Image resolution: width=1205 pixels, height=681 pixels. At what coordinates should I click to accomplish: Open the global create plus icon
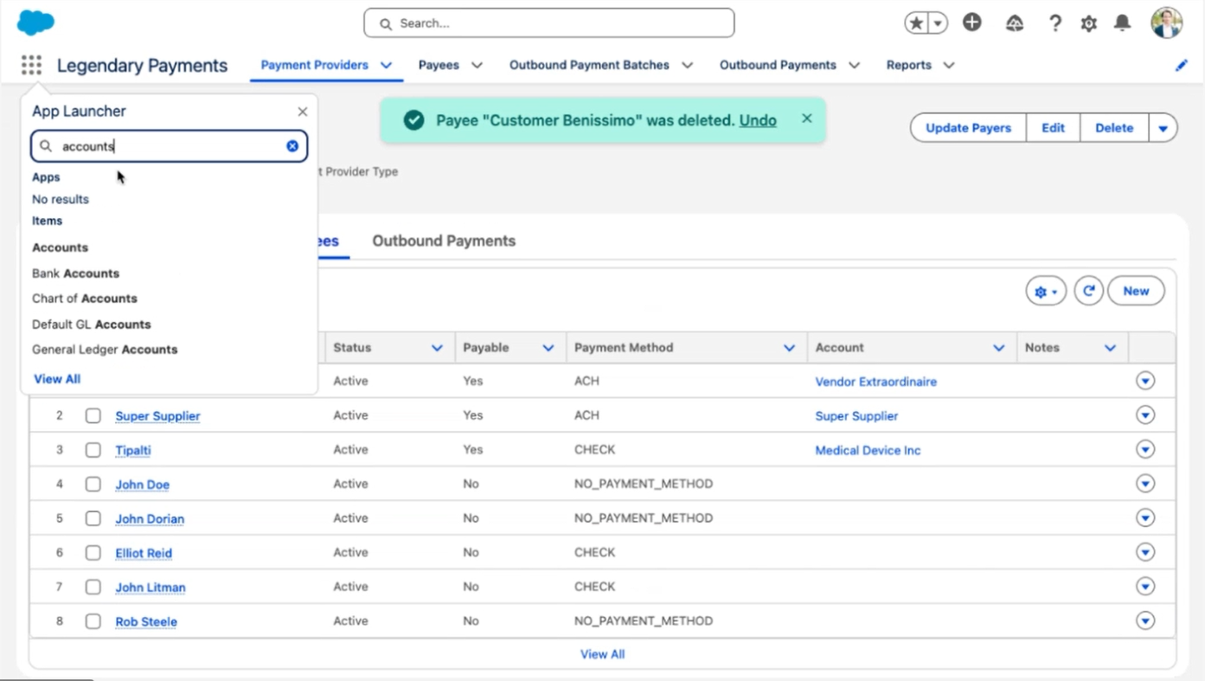tap(972, 23)
